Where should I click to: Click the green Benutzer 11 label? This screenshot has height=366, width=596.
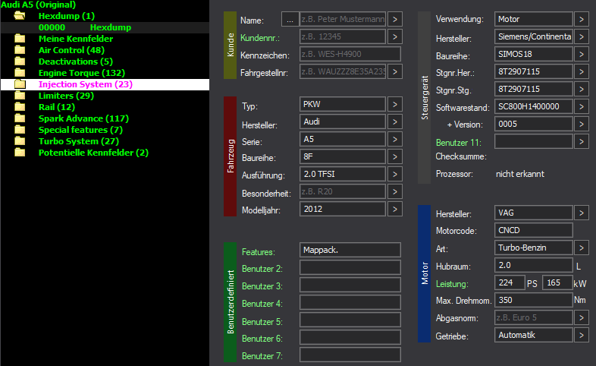coord(459,143)
